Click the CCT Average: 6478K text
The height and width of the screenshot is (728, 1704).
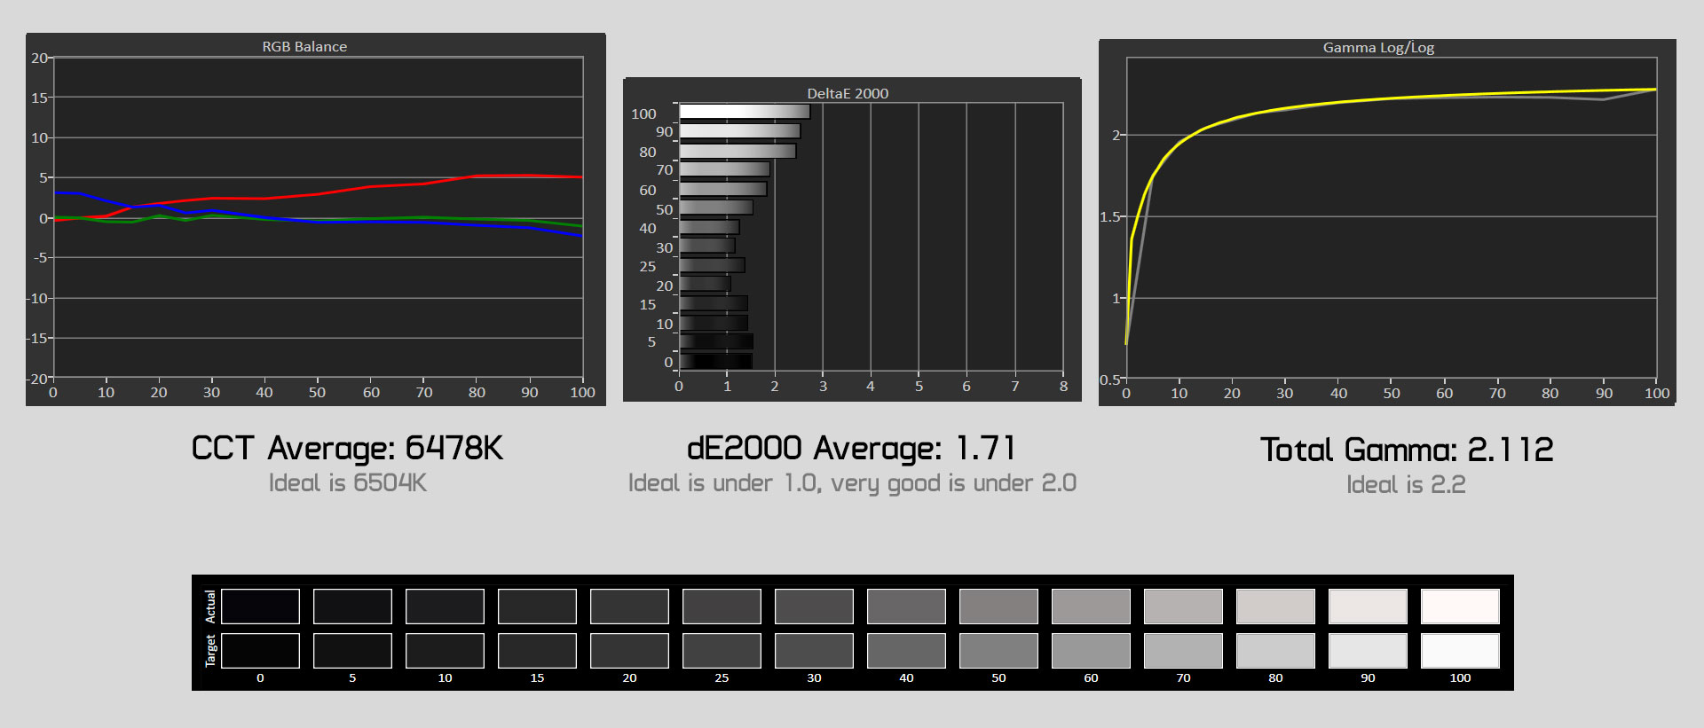(x=347, y=448)
